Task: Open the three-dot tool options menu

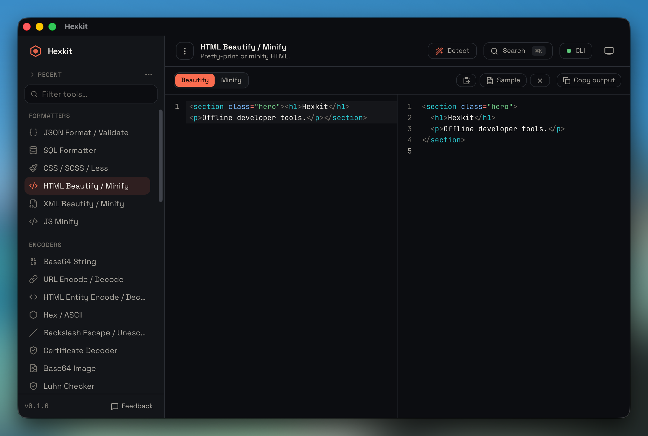Action: click(185, 51)
